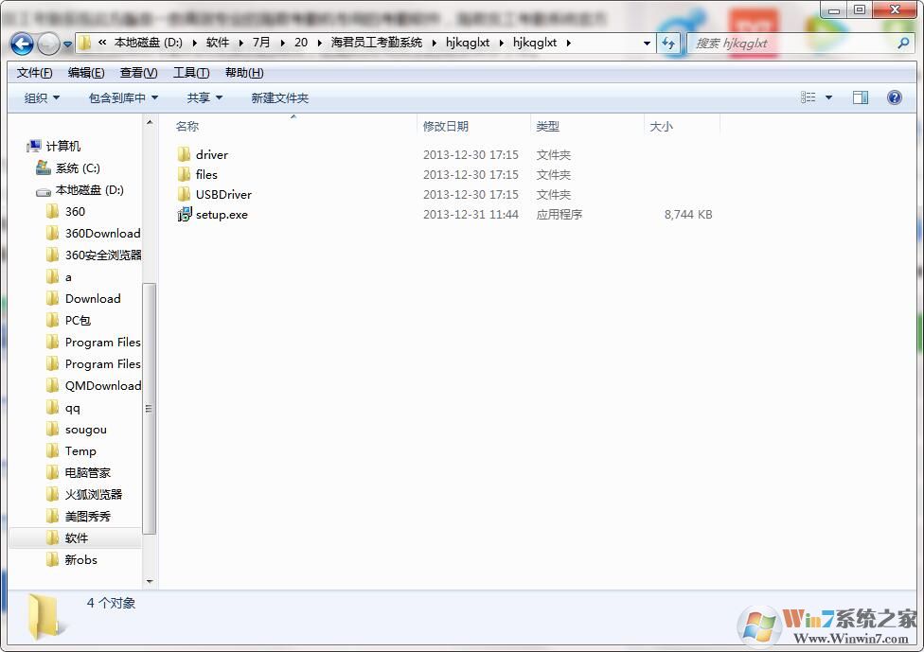
Task: Open the 组织 dropdown
Action: pyautogui.click(x=42, y=97)
